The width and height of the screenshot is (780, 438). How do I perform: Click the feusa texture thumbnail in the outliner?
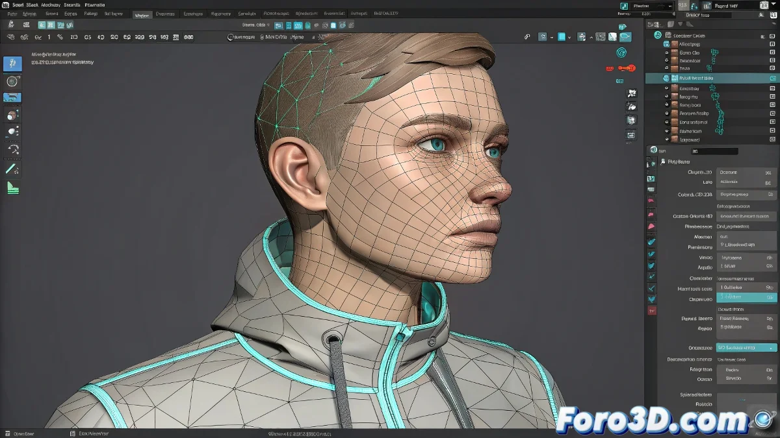point(675,68)
